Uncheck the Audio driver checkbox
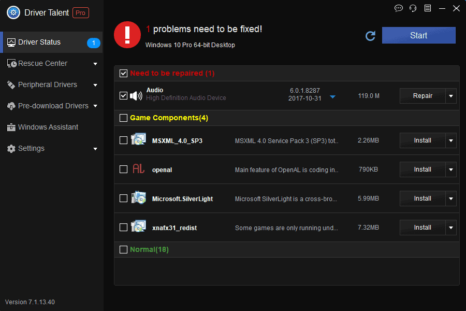 pos(123,96)
